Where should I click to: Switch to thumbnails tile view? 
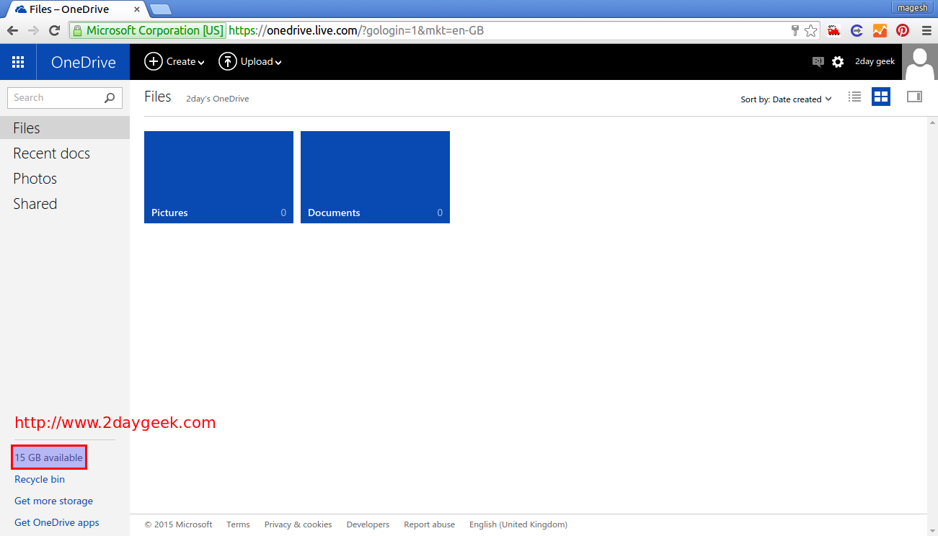[881, 97]
